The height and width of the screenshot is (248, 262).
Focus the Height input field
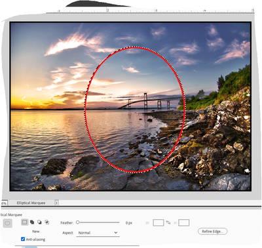(x=183, y=223)
